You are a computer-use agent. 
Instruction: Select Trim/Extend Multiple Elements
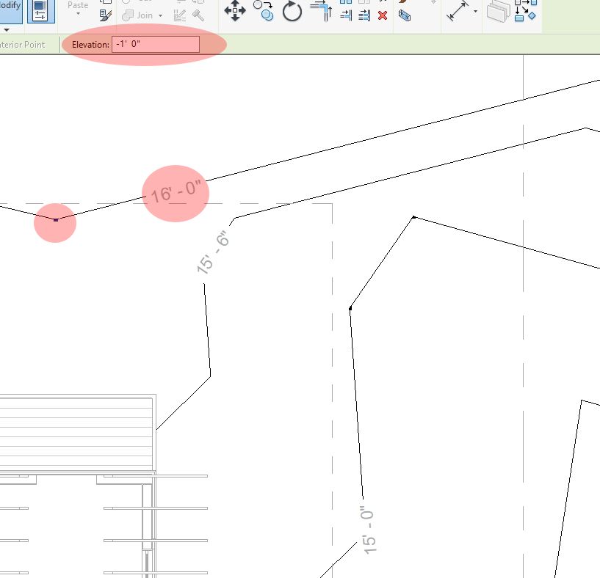(x=364, y=15)
